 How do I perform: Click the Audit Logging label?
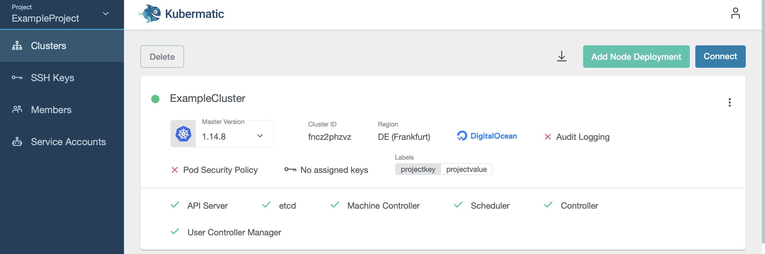pos(583,137)
